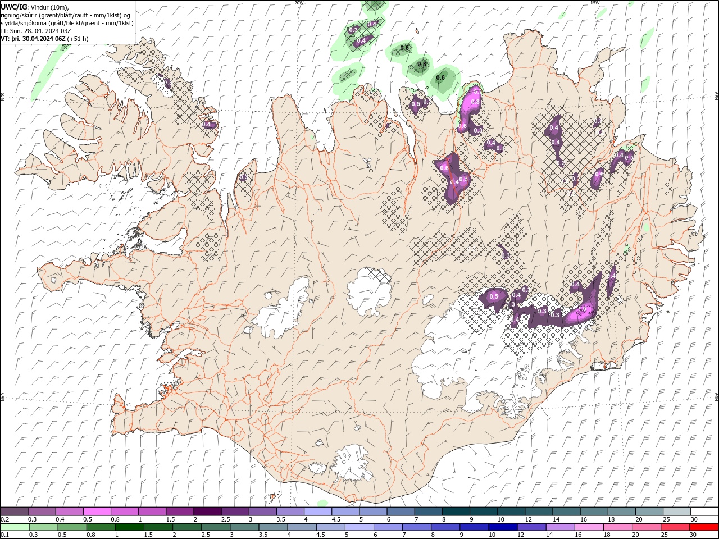Select the dark green lower-row swatch labeled 1
The height and width of the screenshot is (539, 719).
(x=130, y=527)
